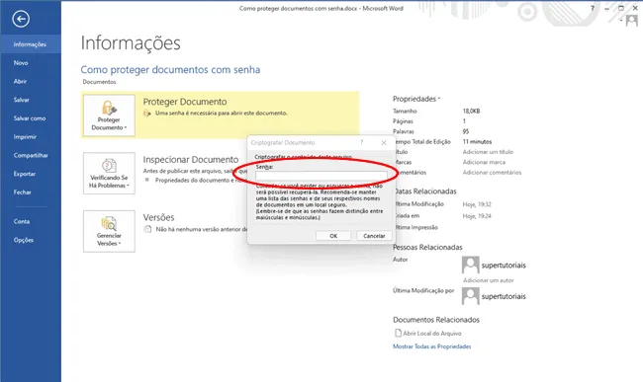
Task: Select Salvar como in the sidebar
Action: click(31, 118)
